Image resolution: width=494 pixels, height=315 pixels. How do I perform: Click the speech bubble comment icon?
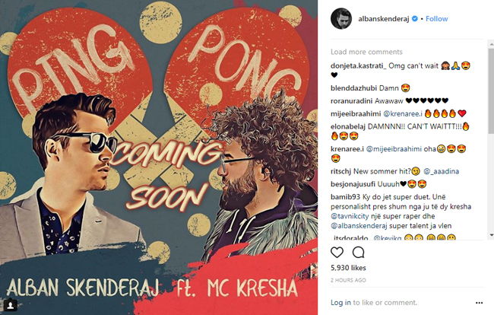pyautogui.click(x=358, y=253)
